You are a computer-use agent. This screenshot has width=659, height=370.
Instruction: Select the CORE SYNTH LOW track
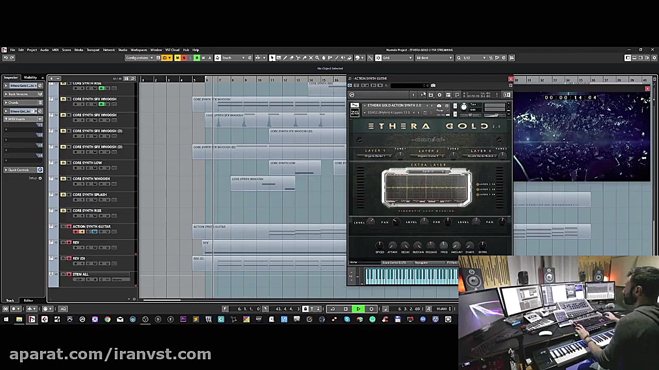[88, 163]
